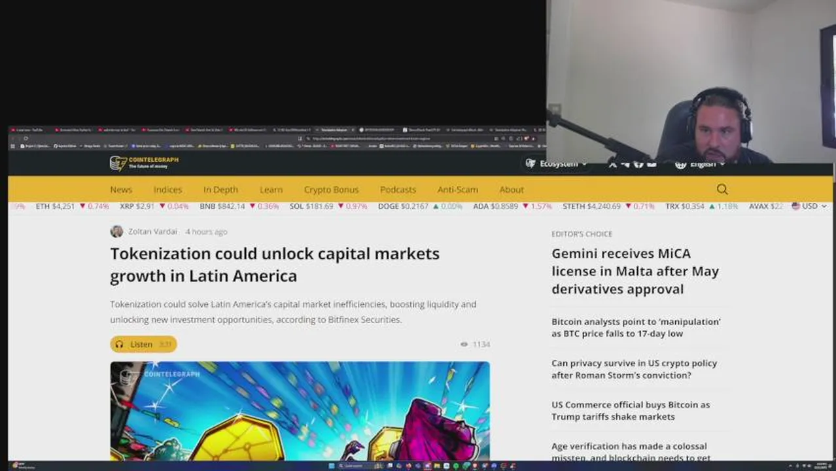Open US Commerce official buys Bitcoin article
The image size is (836, 471).
click(x=631, y=410)
